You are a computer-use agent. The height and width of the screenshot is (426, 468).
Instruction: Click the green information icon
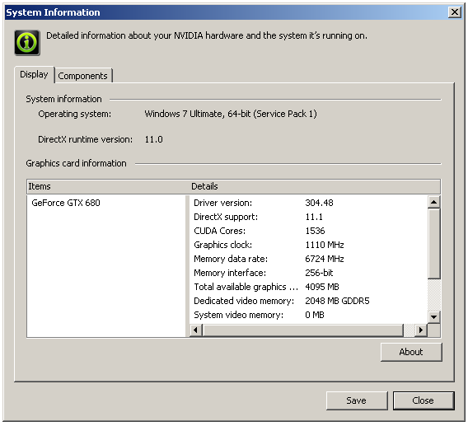[x=27, y=43]
